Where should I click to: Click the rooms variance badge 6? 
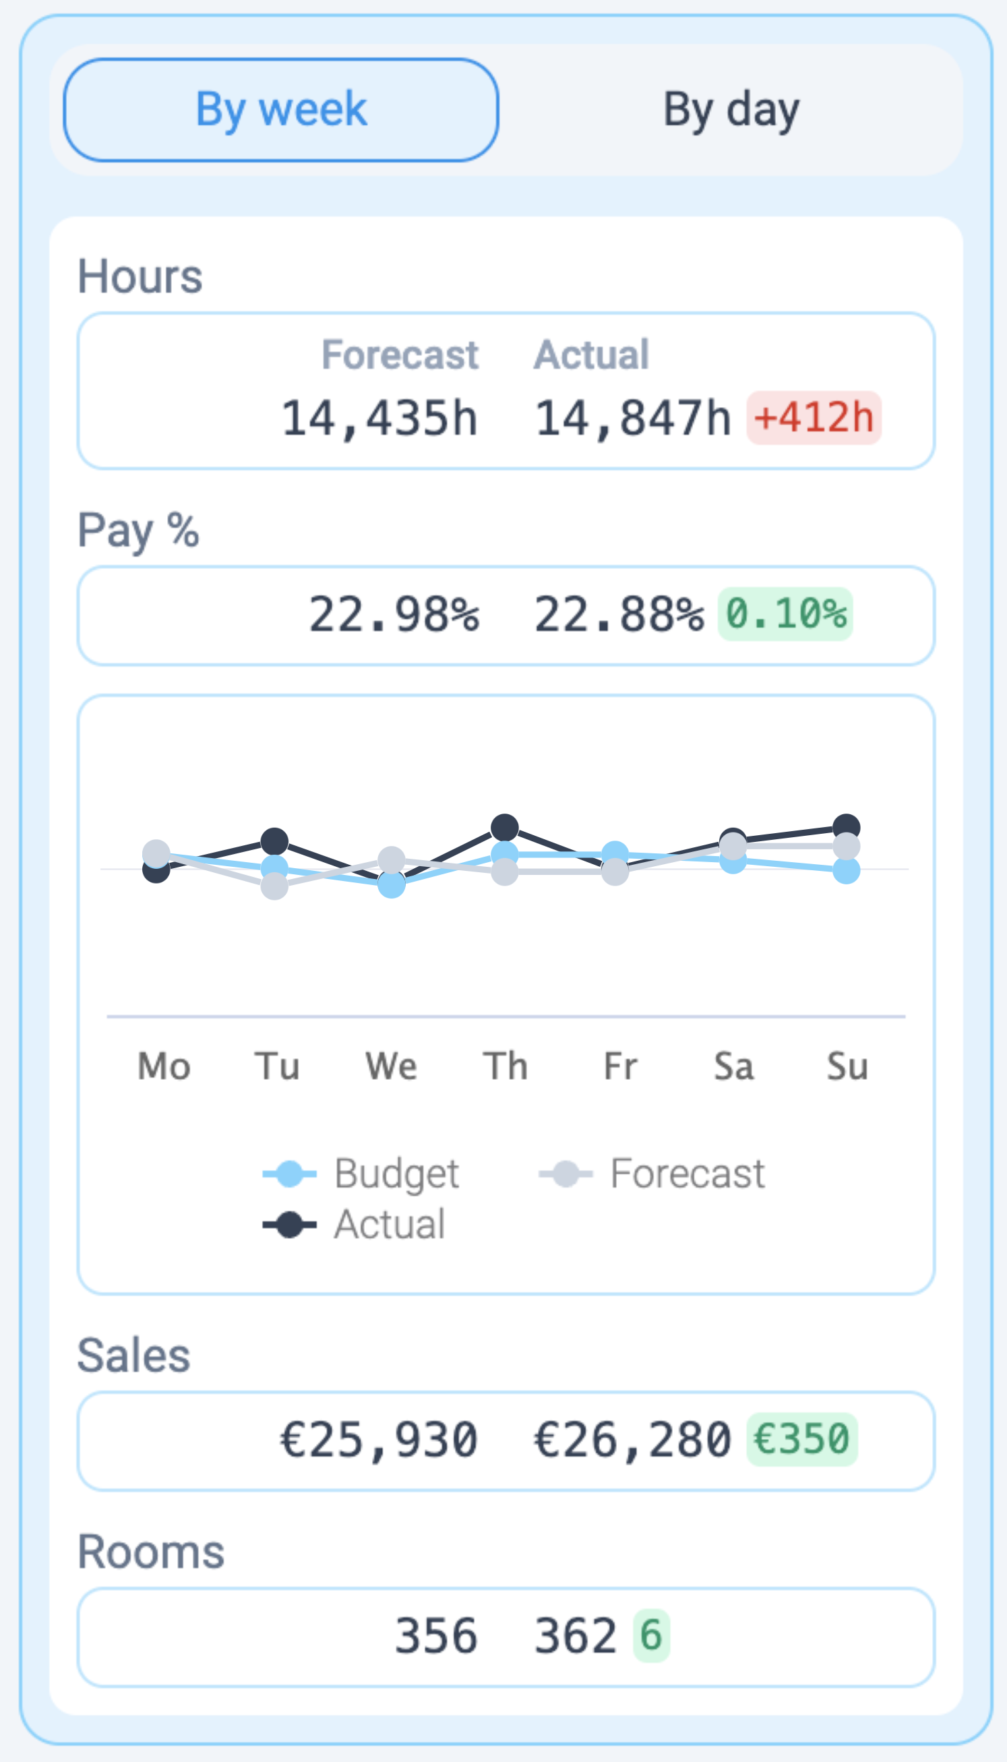pyautogui.click(x=651, y=1635)
